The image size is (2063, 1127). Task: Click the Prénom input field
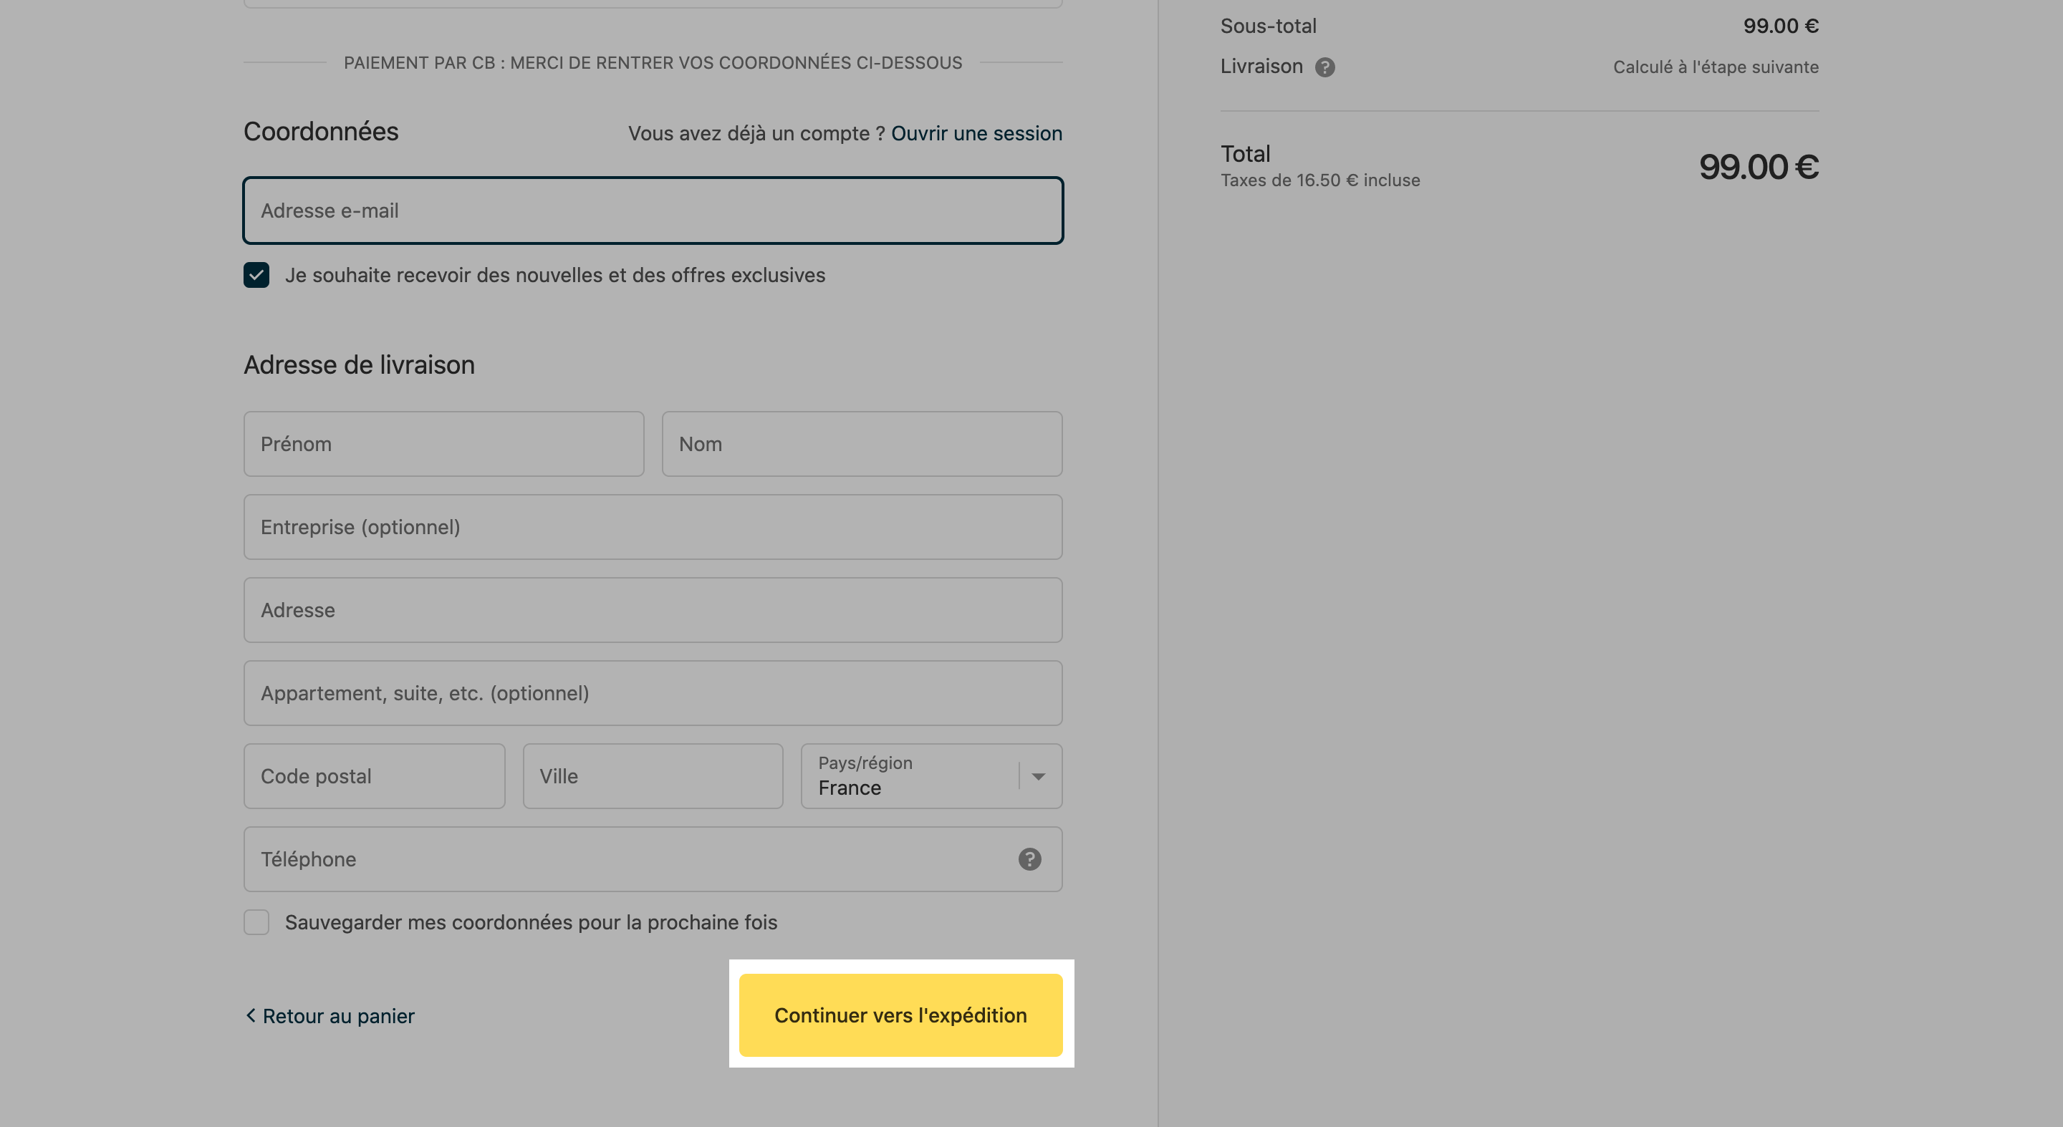(443, 444)
